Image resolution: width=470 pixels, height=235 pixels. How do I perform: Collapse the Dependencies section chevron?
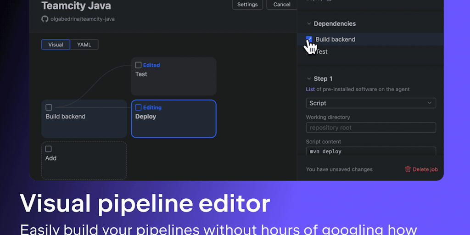tap(309, 24)
